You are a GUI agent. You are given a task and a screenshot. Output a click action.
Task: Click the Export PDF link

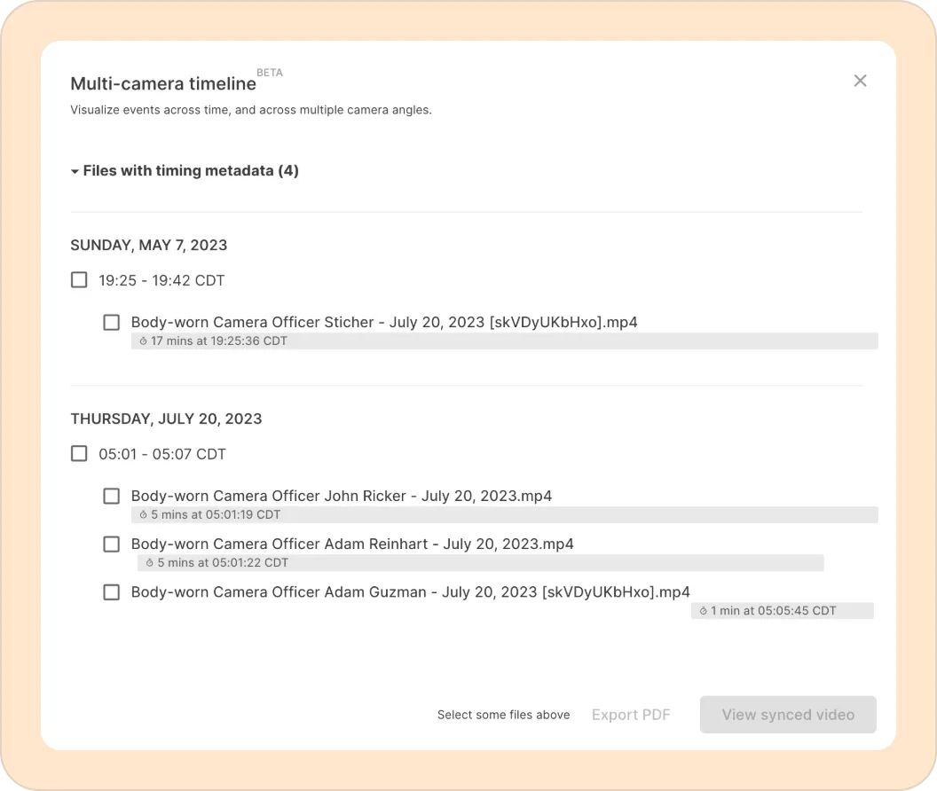(631, 715)
